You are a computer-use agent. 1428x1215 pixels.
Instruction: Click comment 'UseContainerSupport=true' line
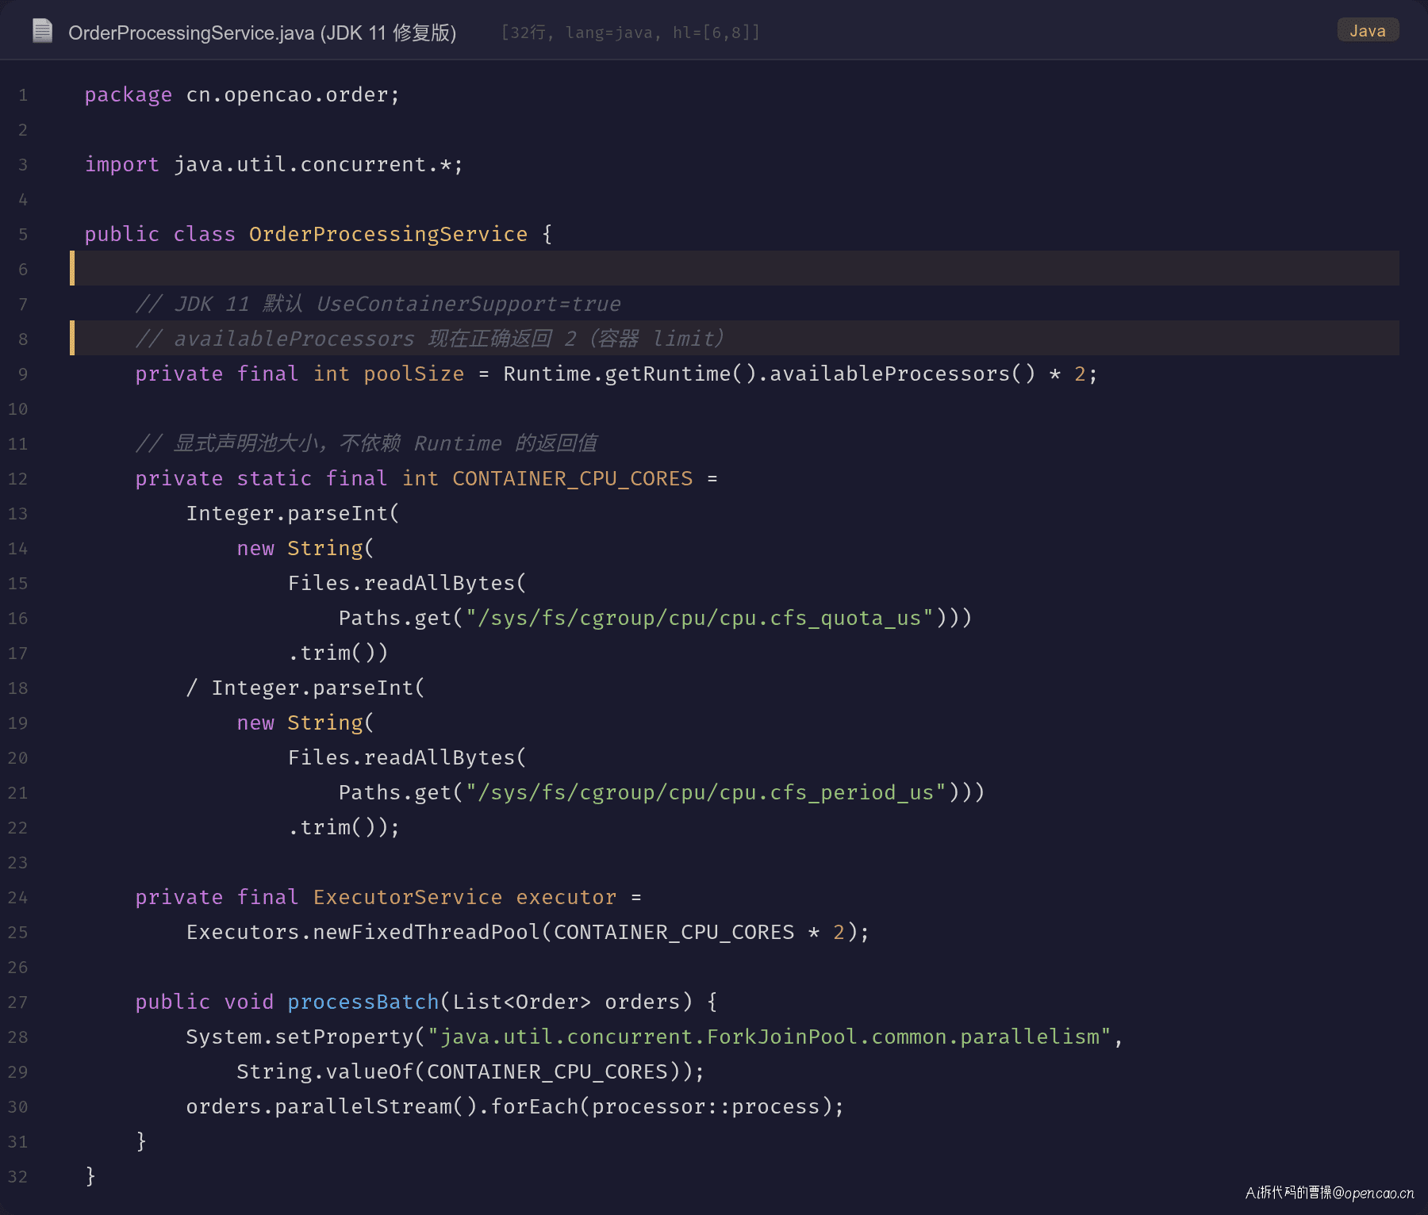[378, 305]
